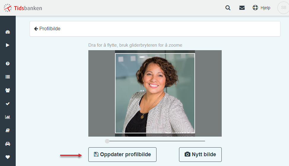Open the list lines sidebar icon
This screenshot has height=166, width=289.
coord(7,77)
